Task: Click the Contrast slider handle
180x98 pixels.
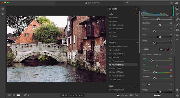Action: tap(159, 19)
